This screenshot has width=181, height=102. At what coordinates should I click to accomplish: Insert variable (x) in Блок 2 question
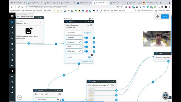pyautogui.click(x=89, y=25)
